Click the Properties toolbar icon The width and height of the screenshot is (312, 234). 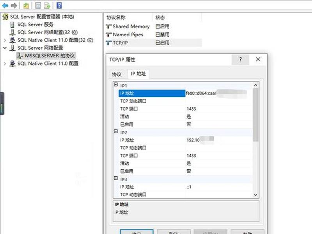pos(38,5)
